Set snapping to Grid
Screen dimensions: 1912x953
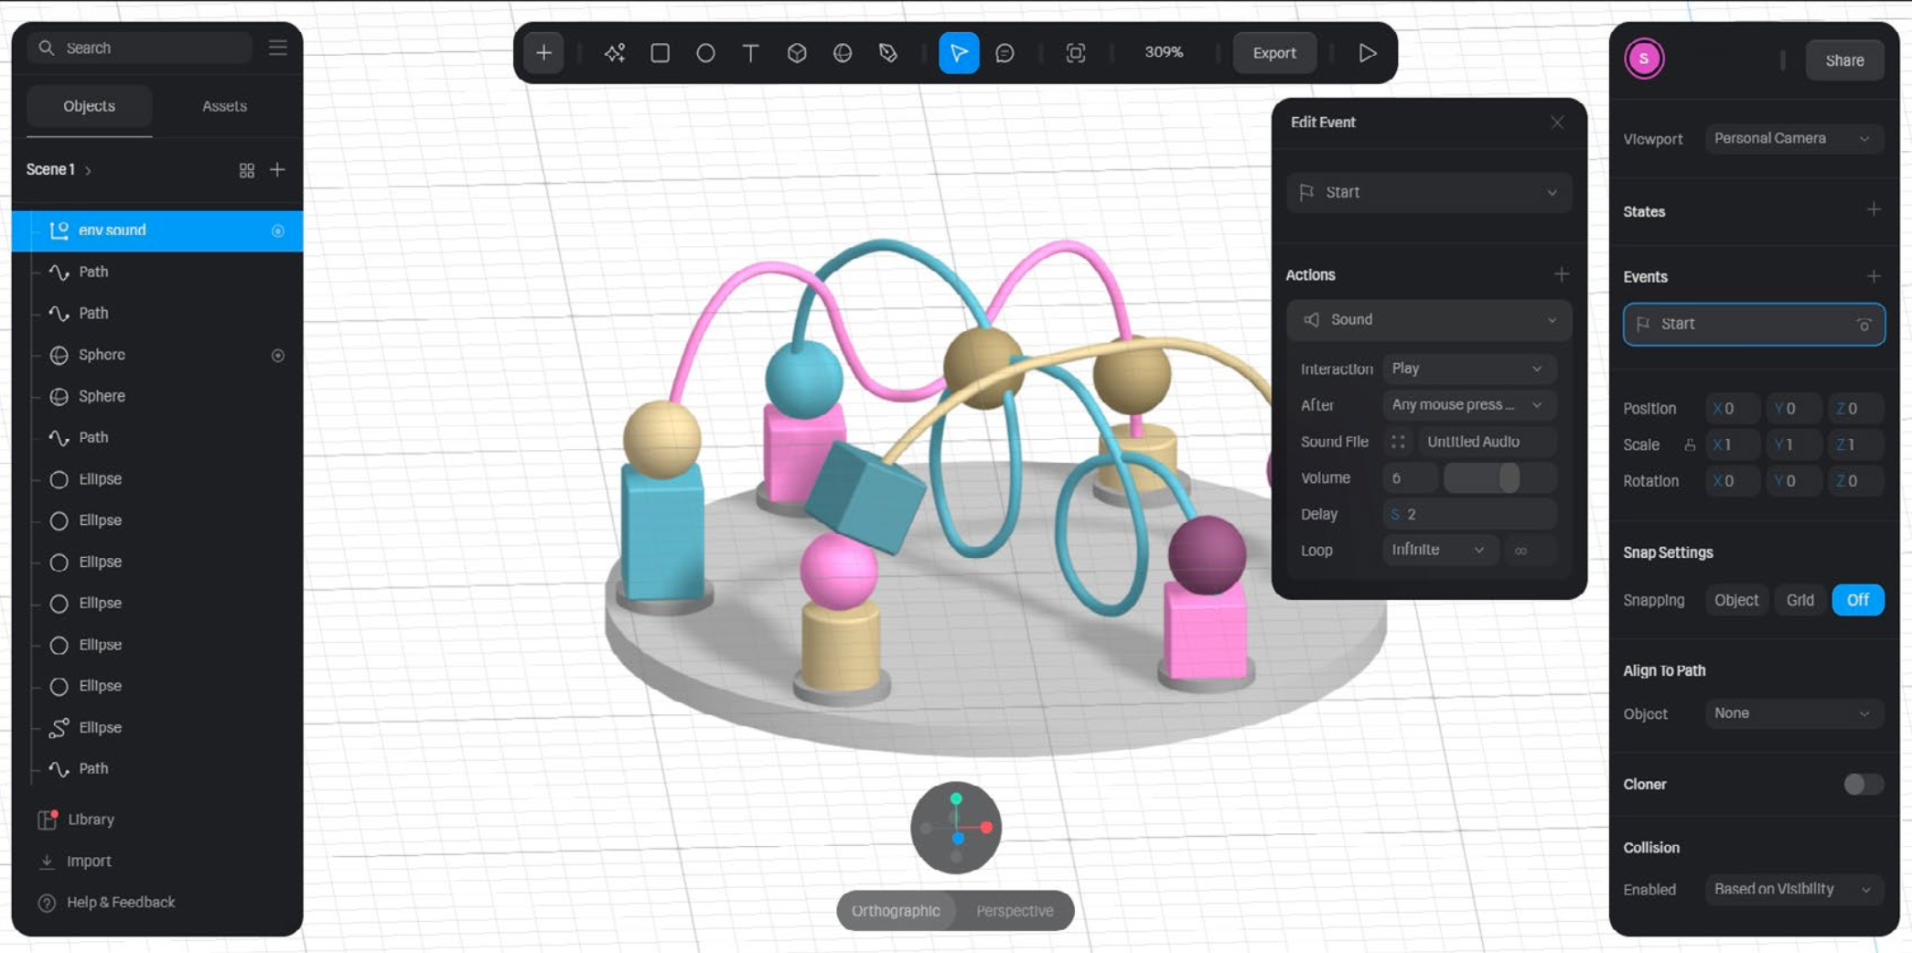click(1799, 600)
